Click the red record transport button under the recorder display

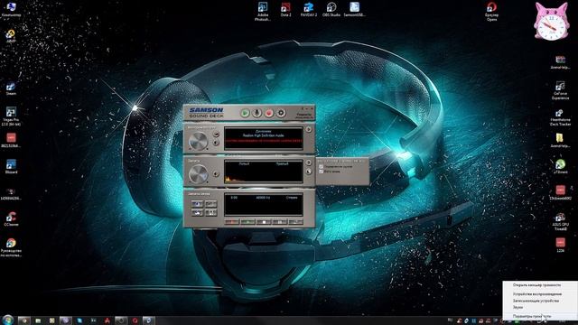coord(232,222)
